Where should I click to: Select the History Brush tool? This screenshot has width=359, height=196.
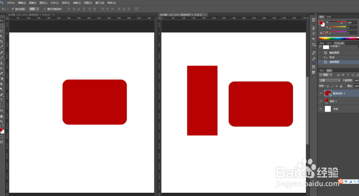pyautogui.click(x=2, y=68)
